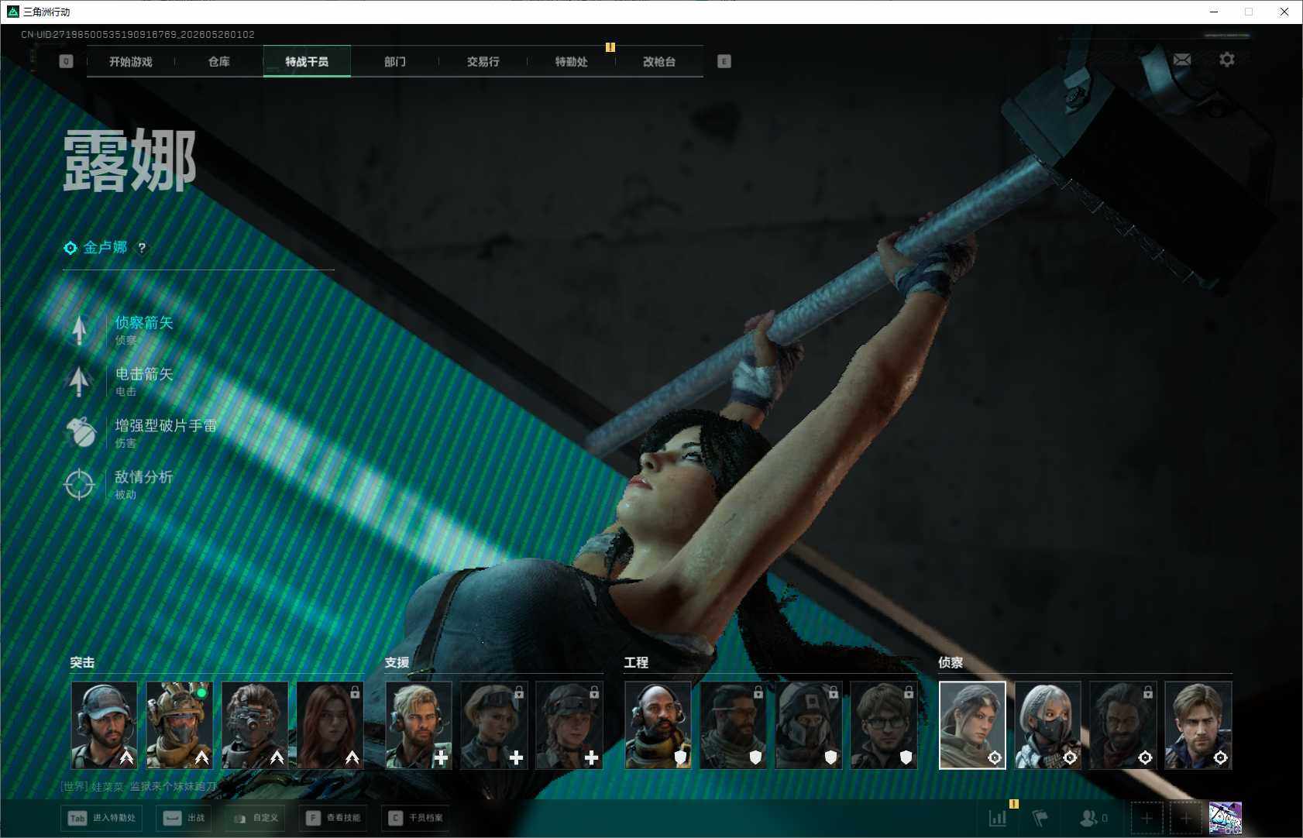Click the world chat message starting with [世界]

pyautogui.click(x=139, y=786)
